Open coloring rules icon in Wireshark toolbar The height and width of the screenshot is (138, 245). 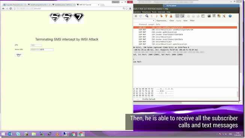219,16
